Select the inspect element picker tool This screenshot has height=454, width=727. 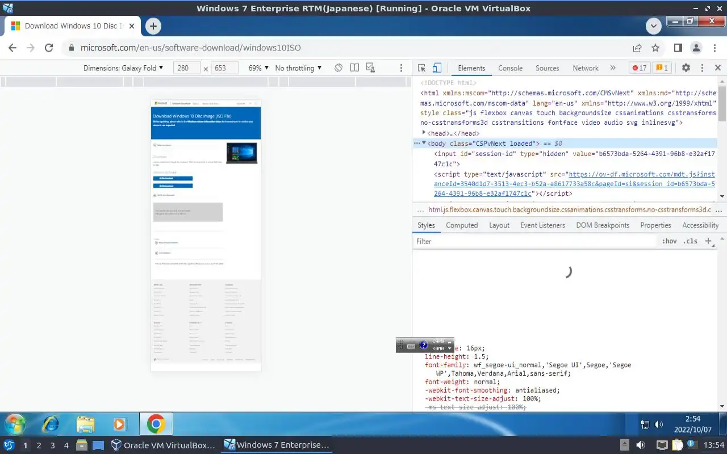point(421,68)
